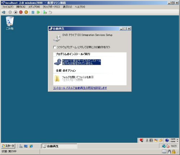Minimize the 自動再生 dialog
The width and height of the screenshot is (180, 155).
point(121,29)
